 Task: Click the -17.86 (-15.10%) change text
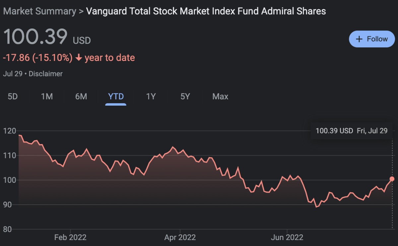[37, 58]
